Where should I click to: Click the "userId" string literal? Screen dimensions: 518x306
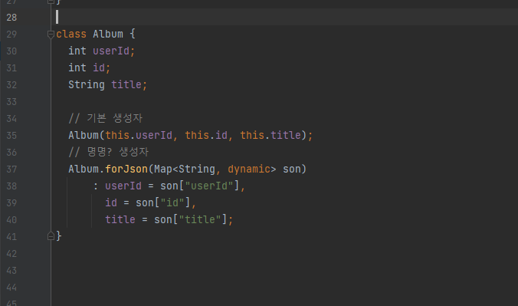(209, 186)
